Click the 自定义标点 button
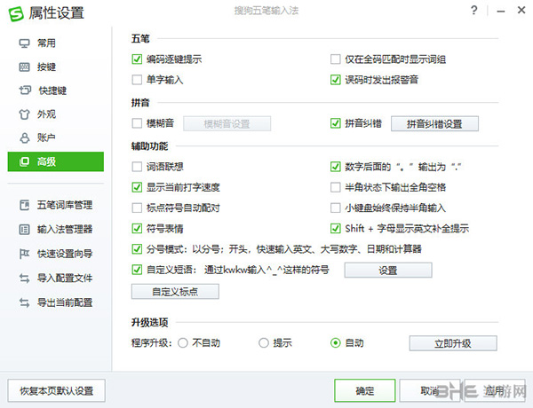 pyautogui.click(x=175, y=292)
